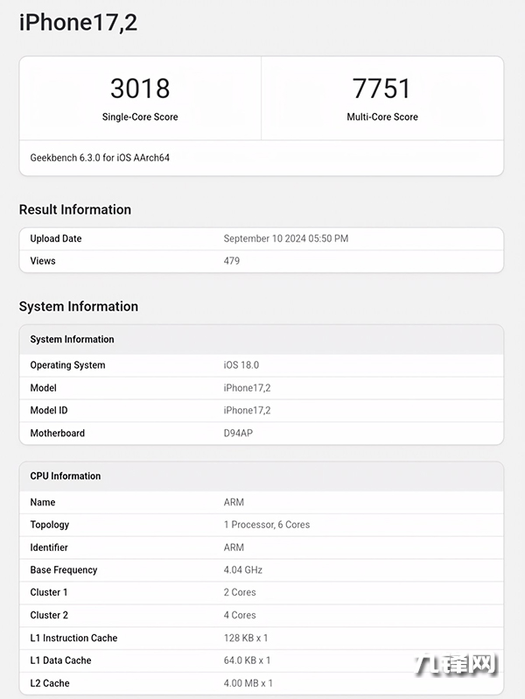Select the Topology value 1 Processor, 6 Cores
The width and height of the screenshot is (525, 699).
[x=267, y=525]
